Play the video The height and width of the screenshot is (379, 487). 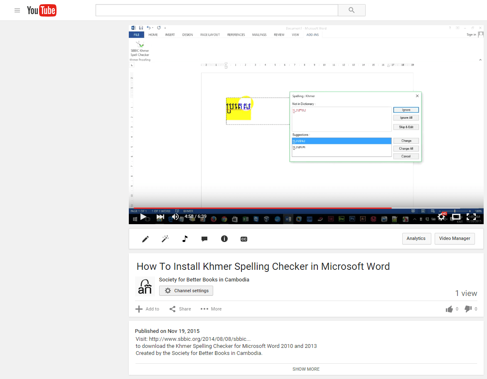coord(143,217)
